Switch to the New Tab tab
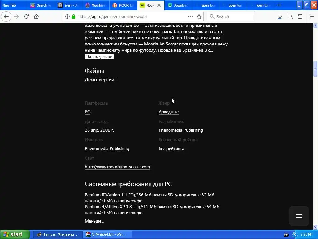 (13, 5)
